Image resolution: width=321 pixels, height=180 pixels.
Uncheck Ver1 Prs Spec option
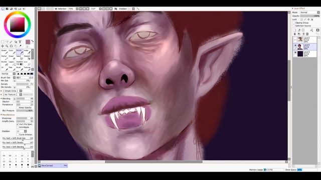point(18,124)
